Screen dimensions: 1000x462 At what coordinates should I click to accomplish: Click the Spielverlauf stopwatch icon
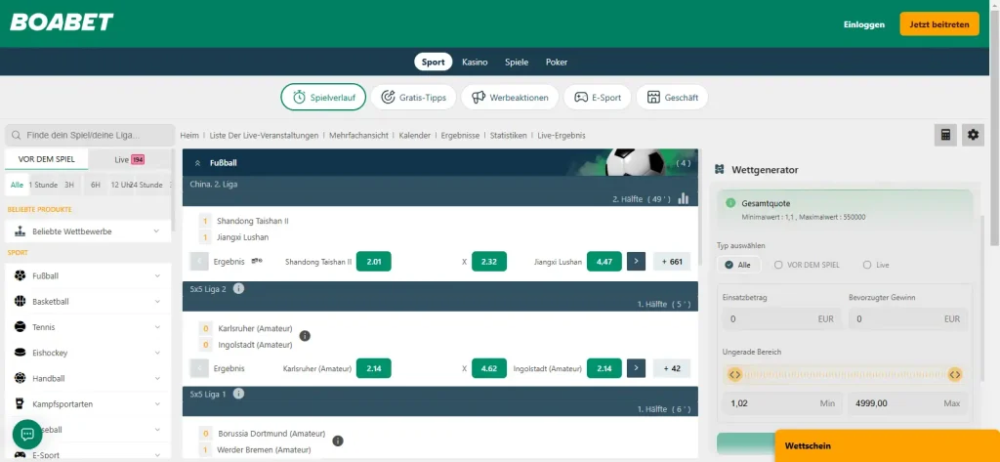coord(299,98)
